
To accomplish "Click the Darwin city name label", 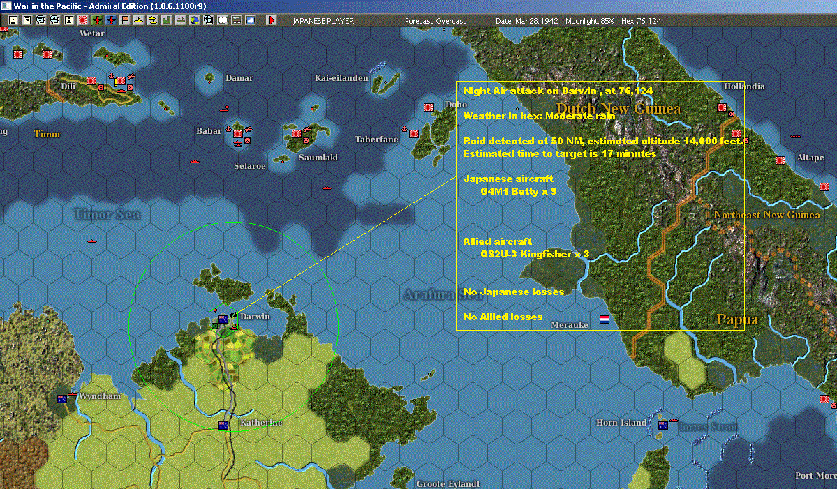I will pos(255,316).
